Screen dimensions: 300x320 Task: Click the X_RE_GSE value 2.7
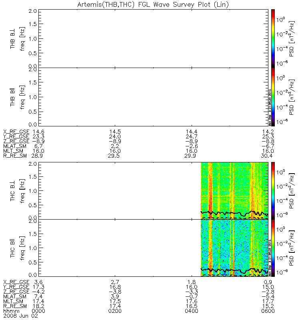click(115, 282)
